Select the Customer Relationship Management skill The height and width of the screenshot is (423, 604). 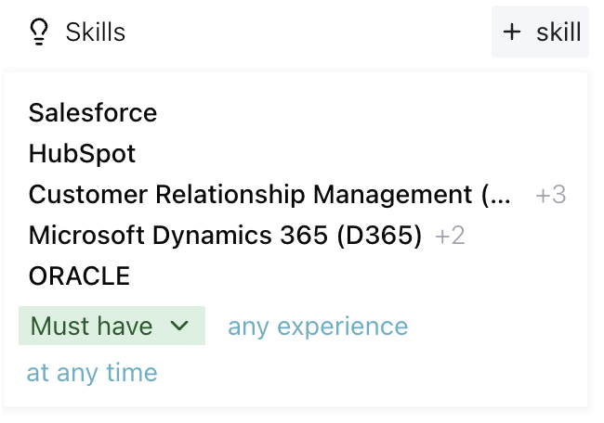pos(251,195)
